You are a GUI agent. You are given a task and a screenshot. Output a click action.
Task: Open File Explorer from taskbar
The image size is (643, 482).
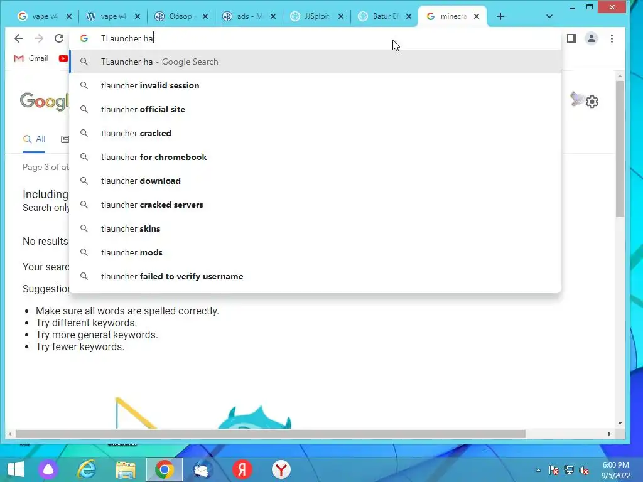pyautogui.click(x=126, y=469)
